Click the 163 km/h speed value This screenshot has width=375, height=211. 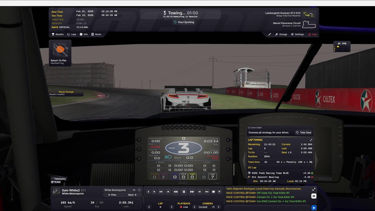[x=68, y=203]
